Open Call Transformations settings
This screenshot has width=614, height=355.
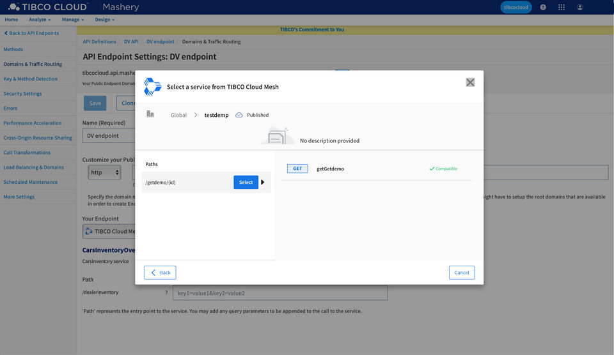point(27,153)
